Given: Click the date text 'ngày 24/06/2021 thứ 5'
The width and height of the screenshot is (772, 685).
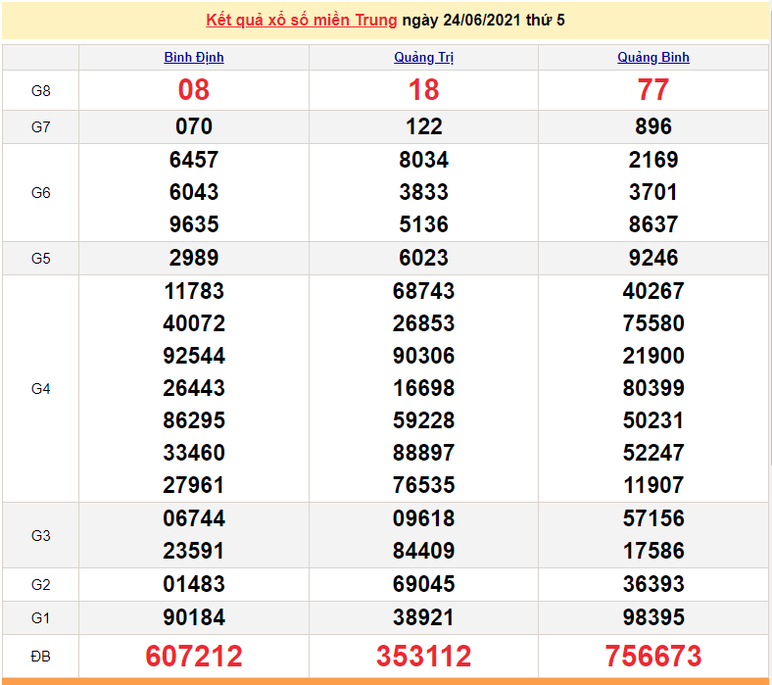Looking at the screenshot, I should click(483, 20).
